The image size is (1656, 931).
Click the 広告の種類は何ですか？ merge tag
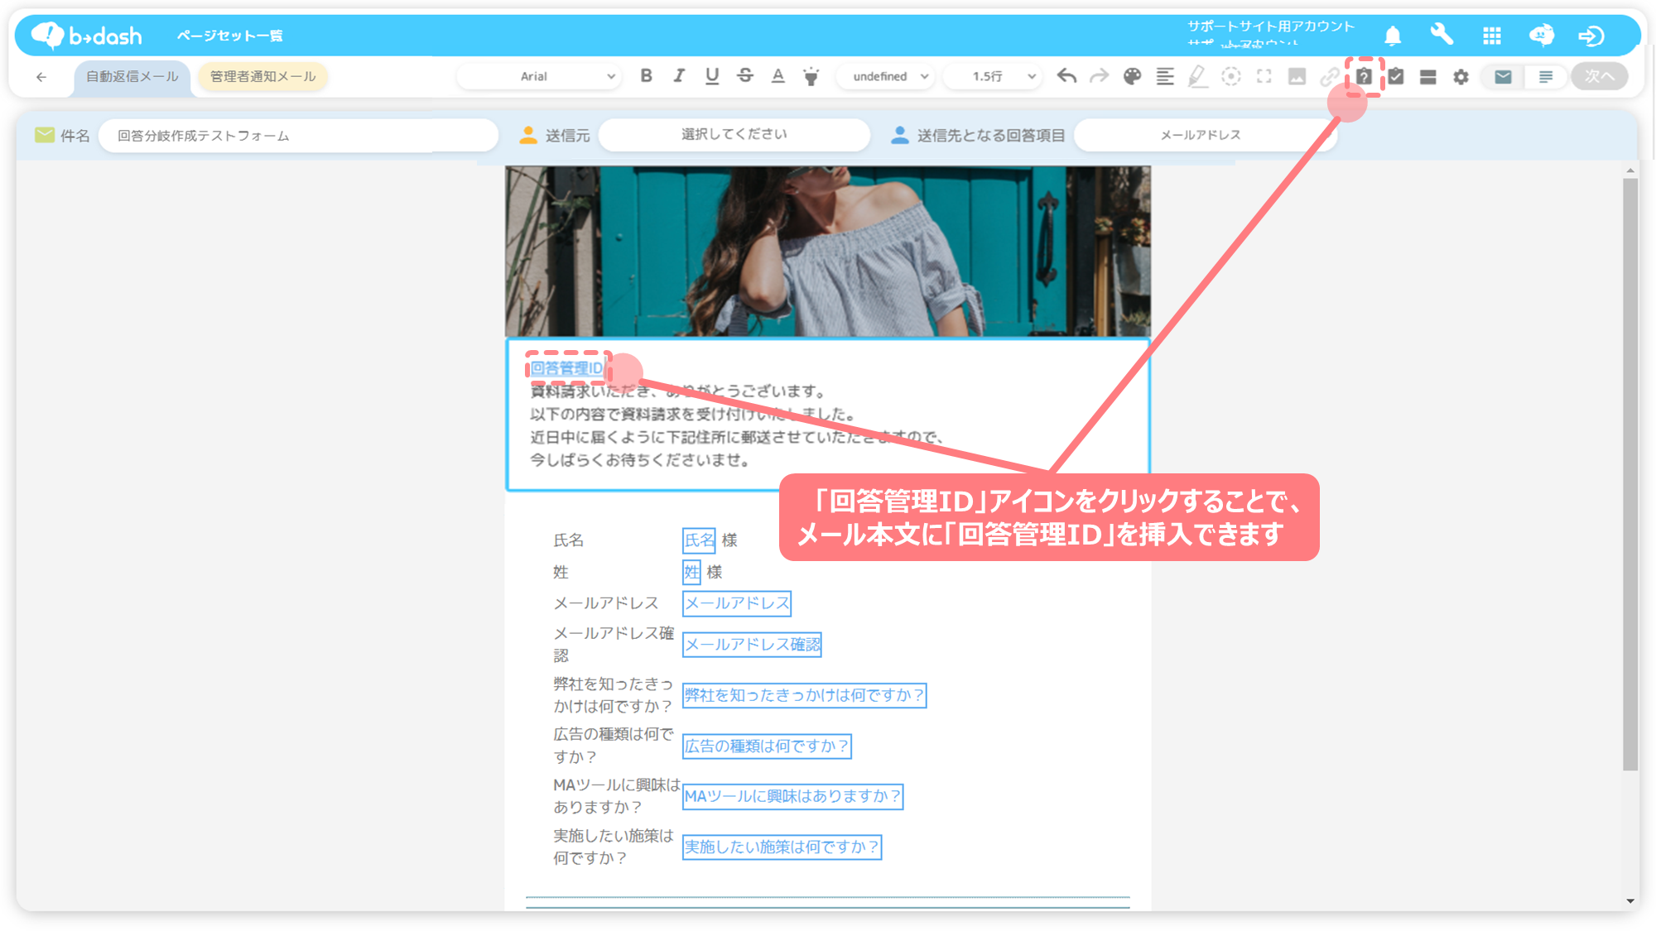767,746
